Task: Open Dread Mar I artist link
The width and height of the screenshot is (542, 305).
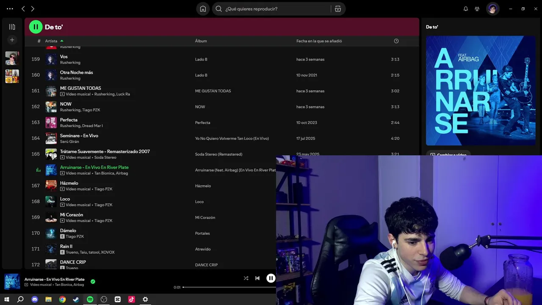Action: tap(92, 126)
